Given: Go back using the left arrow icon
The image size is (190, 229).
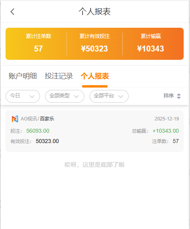Looking at the screenshot, I should [12, 11].
